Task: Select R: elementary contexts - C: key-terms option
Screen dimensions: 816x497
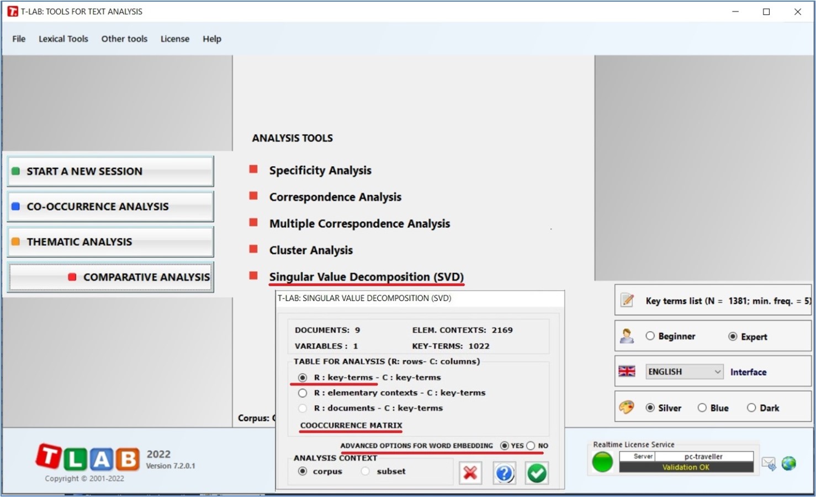Action: point(303,393)
